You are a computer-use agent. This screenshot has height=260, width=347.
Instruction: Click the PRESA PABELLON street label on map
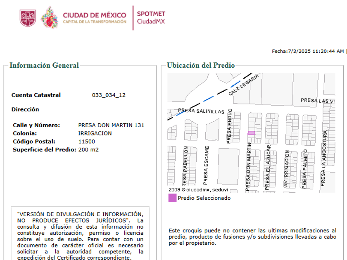tap(185, 165)
